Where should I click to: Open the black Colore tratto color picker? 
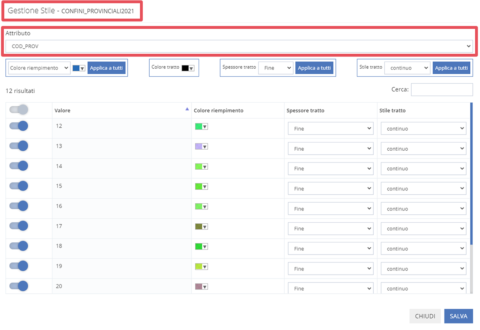coord(188,68)
